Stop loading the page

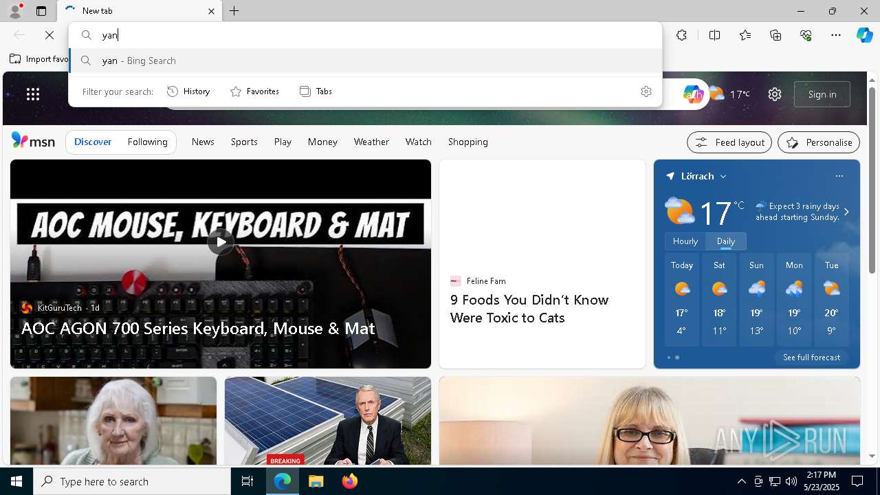coord(49,35)
